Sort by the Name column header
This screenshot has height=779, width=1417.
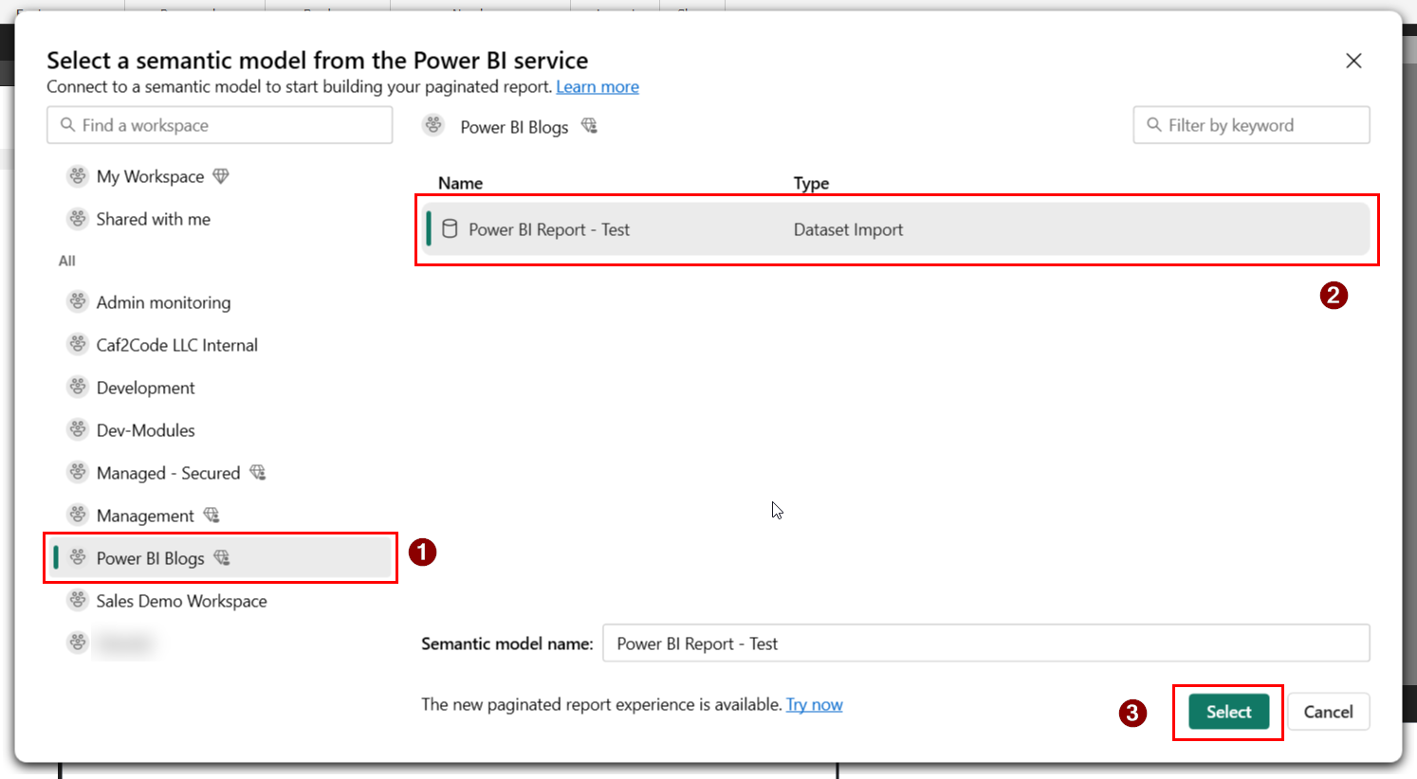pyautogui.click(x=460, y=183)
